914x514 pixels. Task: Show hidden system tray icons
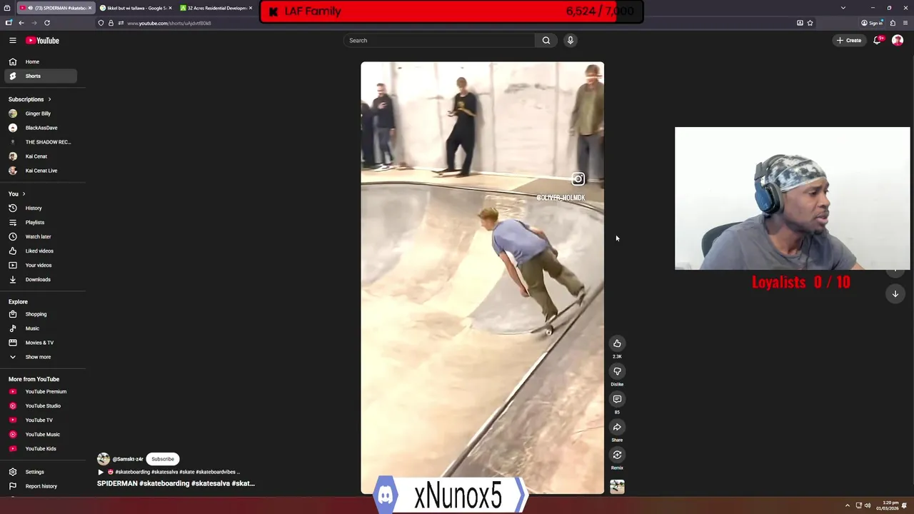point(847,505)
